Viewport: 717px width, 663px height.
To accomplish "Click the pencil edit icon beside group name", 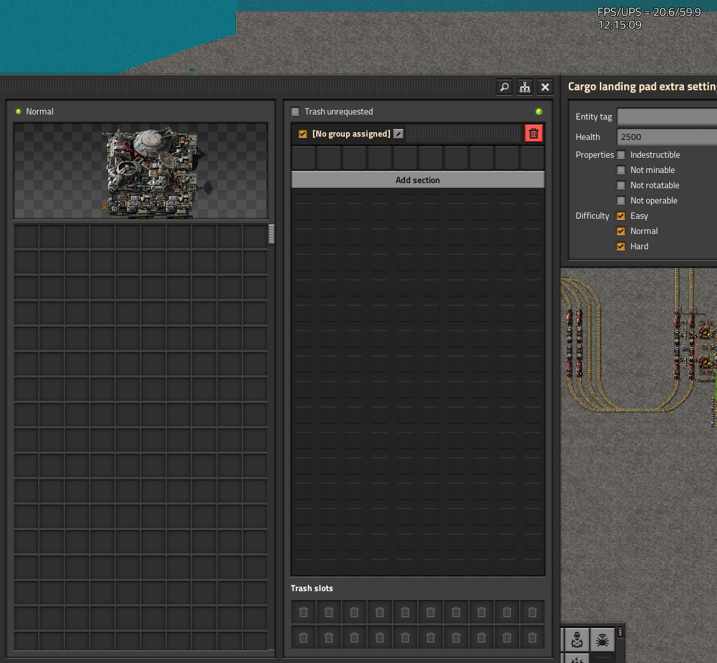I will click(x=398, y=133).
